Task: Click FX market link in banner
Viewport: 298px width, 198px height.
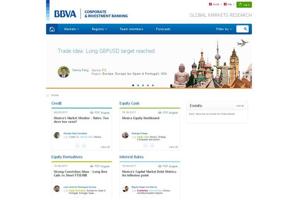Action: pyautogui.click(x=104, y=70)
